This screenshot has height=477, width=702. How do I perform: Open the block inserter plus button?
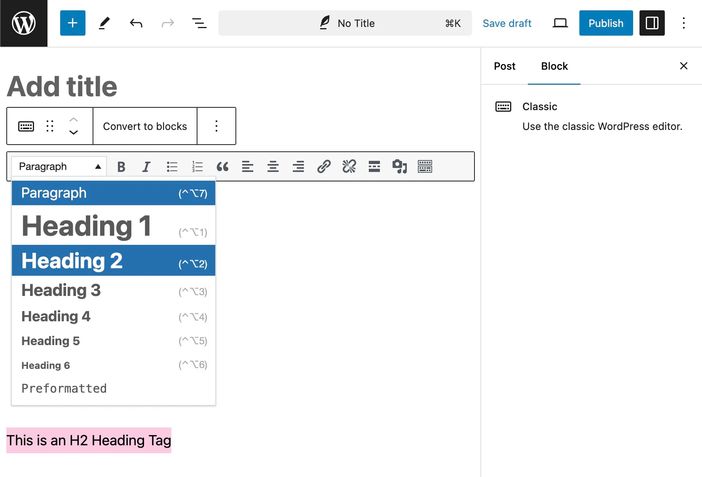coord(73,23)
